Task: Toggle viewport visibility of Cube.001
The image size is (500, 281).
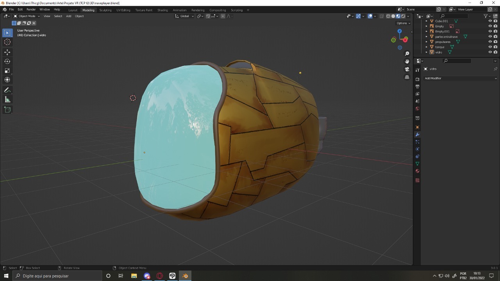Action: coord(490,21)
